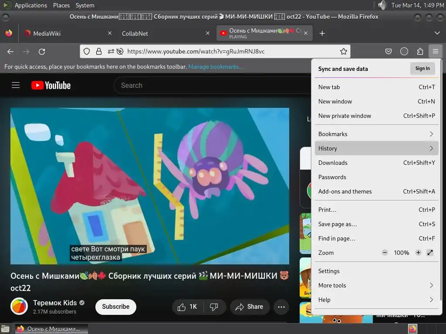Go back with the back arrow

[10, 51]
